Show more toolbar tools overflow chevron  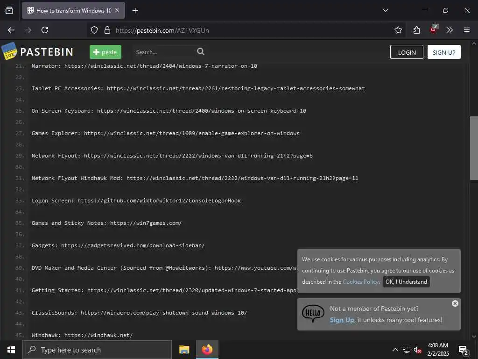pos(450,30)
